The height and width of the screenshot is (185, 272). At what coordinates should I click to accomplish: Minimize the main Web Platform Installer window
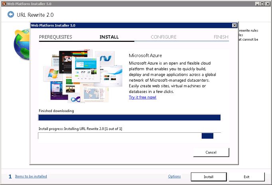point(258,4)
